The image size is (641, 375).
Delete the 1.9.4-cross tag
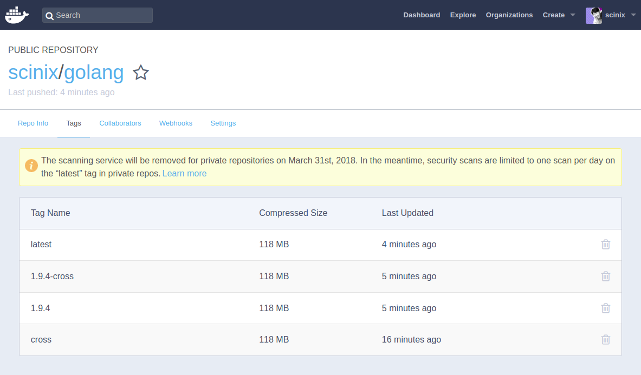[x=606, y=277]
